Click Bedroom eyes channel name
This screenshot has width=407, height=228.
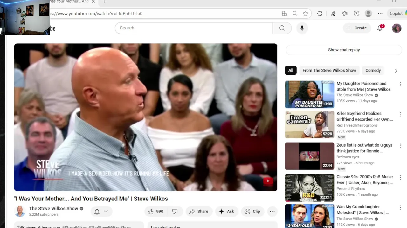(348, 157)
